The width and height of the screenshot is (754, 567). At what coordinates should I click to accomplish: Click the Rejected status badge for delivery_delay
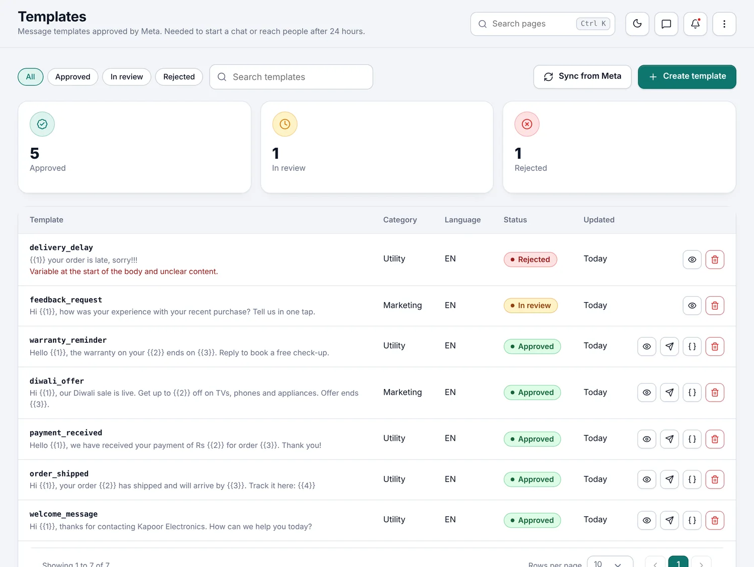[x=530, y=259]
